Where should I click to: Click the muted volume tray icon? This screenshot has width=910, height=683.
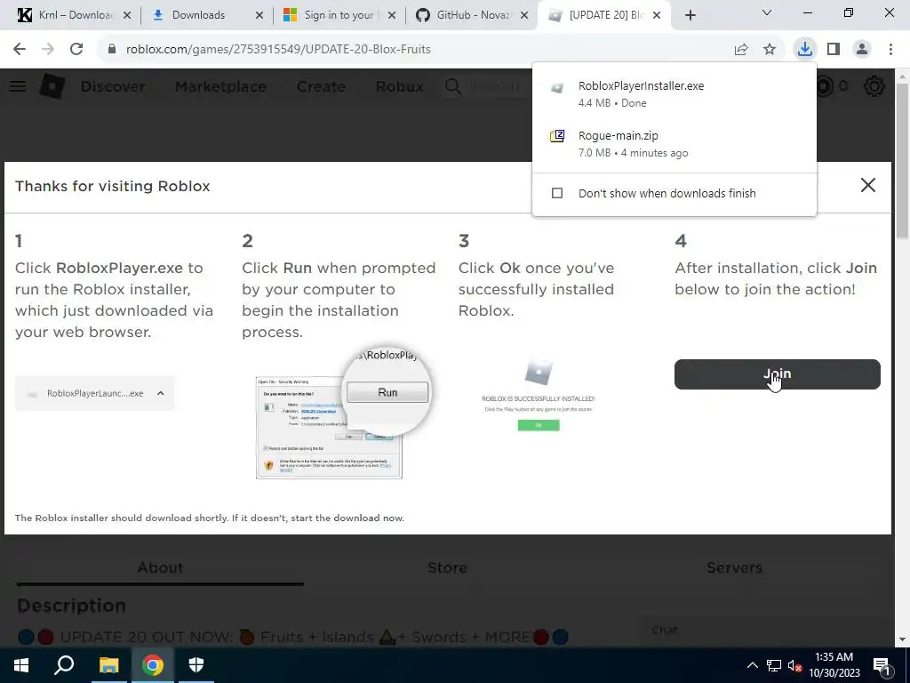pyautogui.click(x=794, y=665)
